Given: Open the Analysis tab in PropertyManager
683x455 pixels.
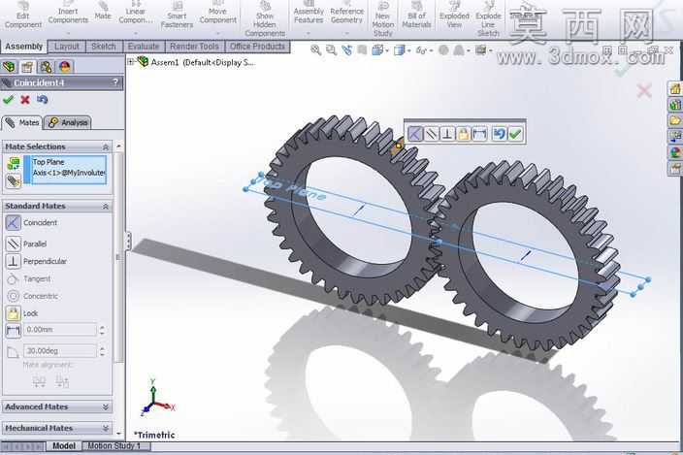Looking at the screenshot, I should tap(68, 123).
